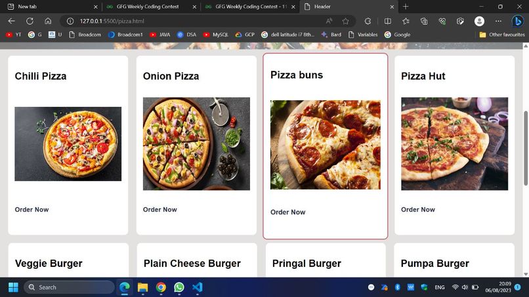Click the Pumpa Burger heading

(435, 264)
